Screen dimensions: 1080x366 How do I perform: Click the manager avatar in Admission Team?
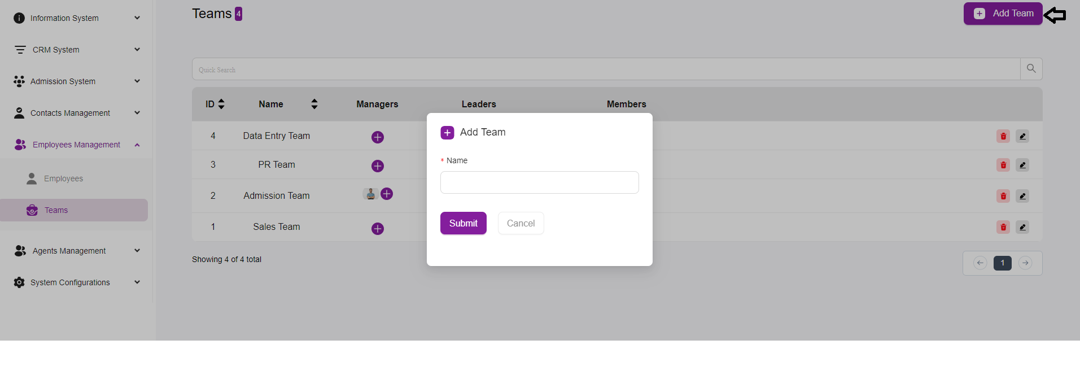click(370, 194)
